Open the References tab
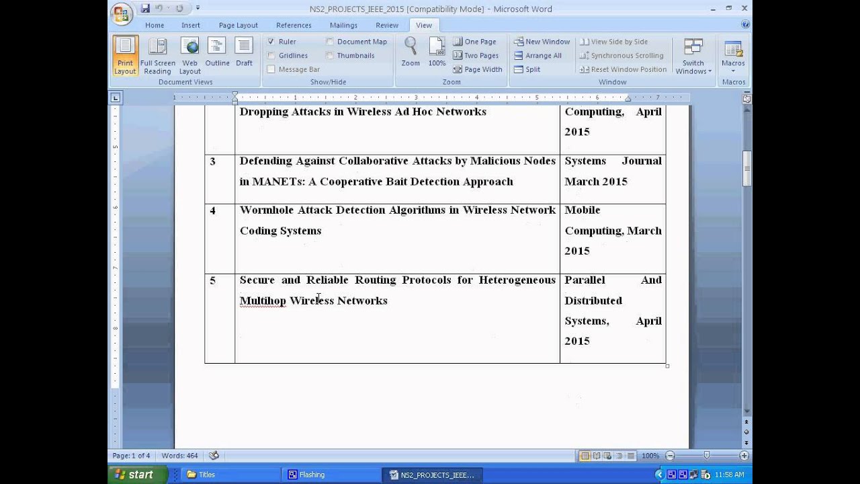The image size is (860, 484). pos(294,25)
